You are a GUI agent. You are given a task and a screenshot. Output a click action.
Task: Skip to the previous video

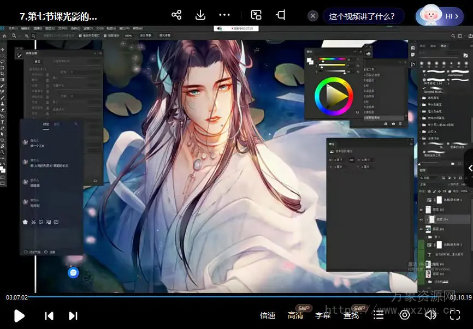[49, 315]
